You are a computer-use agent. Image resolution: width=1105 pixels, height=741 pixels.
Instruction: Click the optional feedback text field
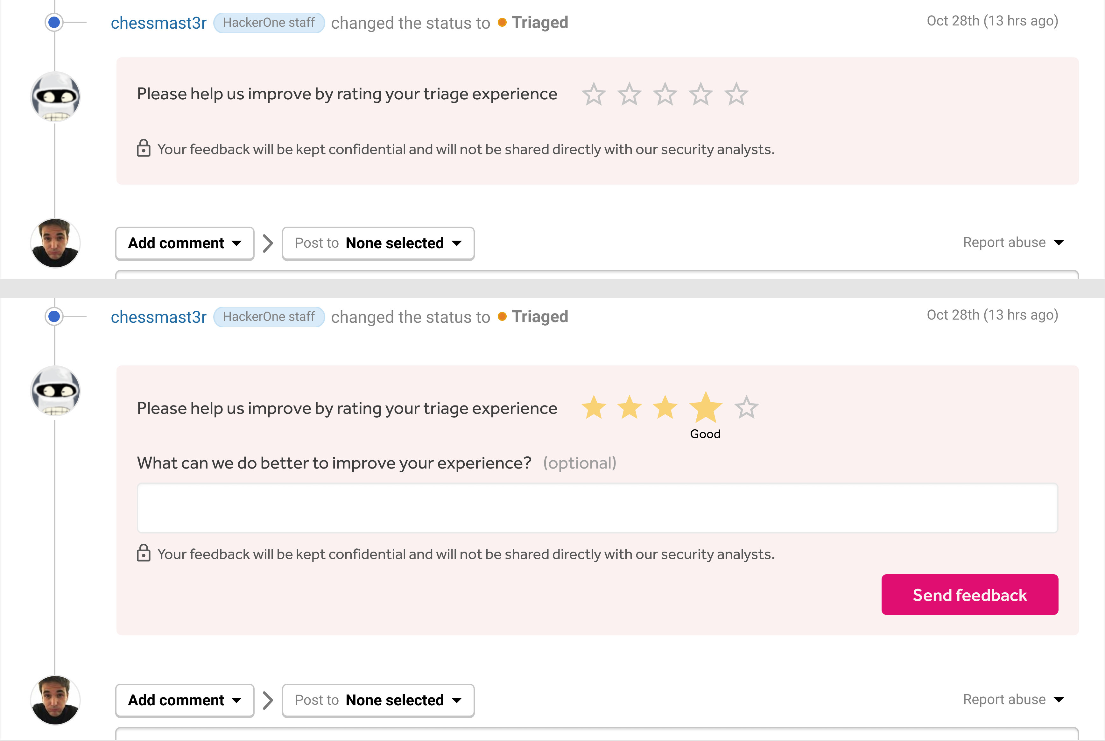pos(597,508)
